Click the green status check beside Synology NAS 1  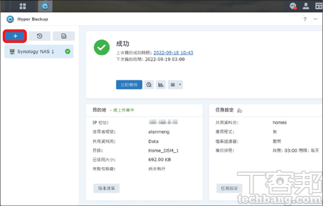(x=68, y=52)
